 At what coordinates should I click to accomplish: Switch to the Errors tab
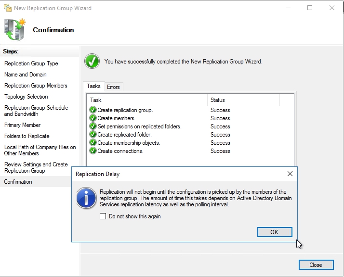(113, 87)
